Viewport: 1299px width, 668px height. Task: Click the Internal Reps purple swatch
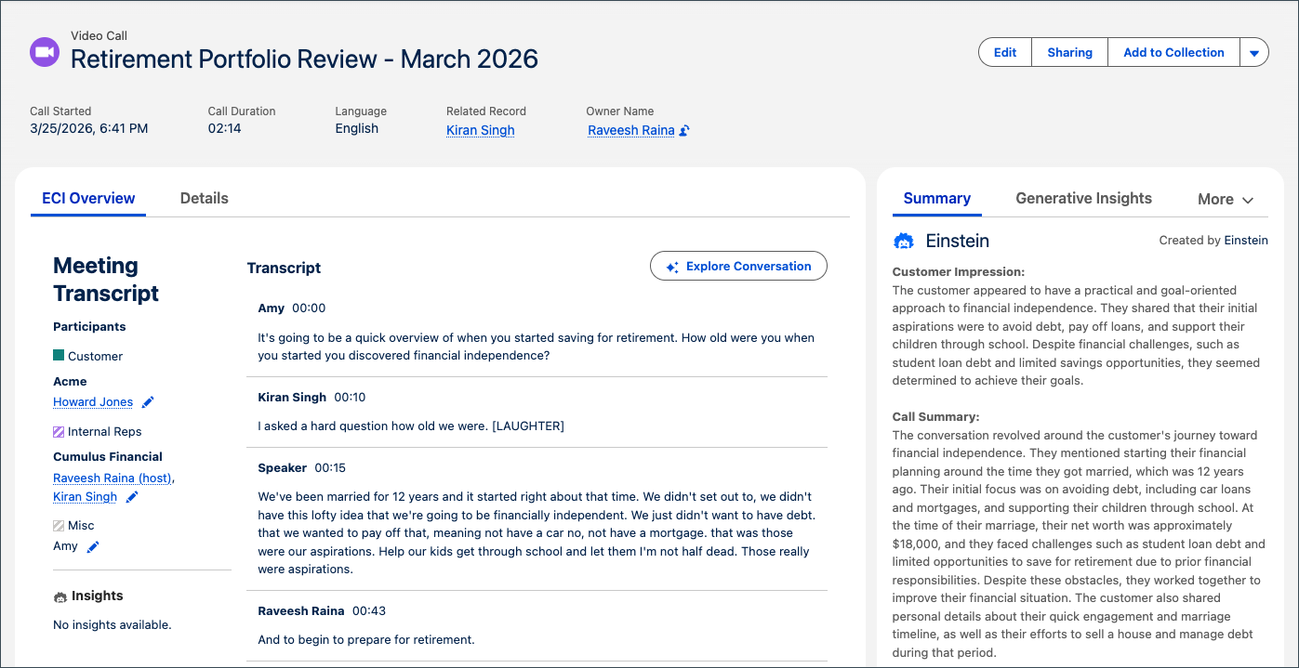(x=58, y=431)
